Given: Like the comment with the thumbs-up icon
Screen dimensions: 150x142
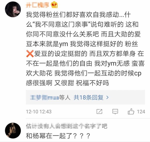Looking at the screenshot, I should click(x=131, y=111).
